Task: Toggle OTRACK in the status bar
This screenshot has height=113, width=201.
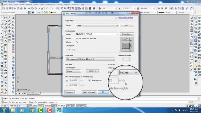Action: click(x=62, y=106)
